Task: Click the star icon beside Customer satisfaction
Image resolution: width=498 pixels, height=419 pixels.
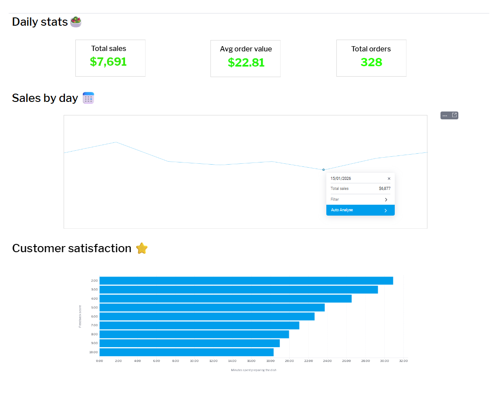Action: [141, 248]
